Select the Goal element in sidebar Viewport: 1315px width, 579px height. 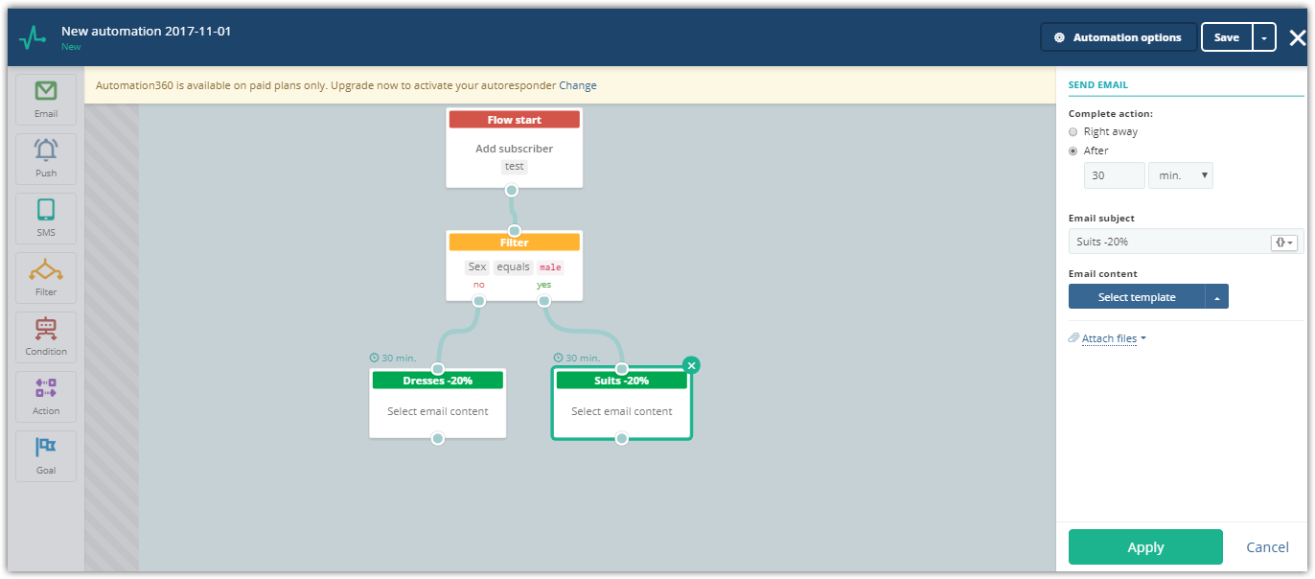46,455
